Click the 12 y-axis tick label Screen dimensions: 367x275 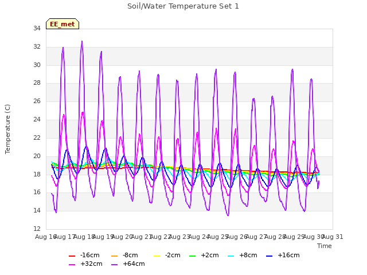[37, 229]
